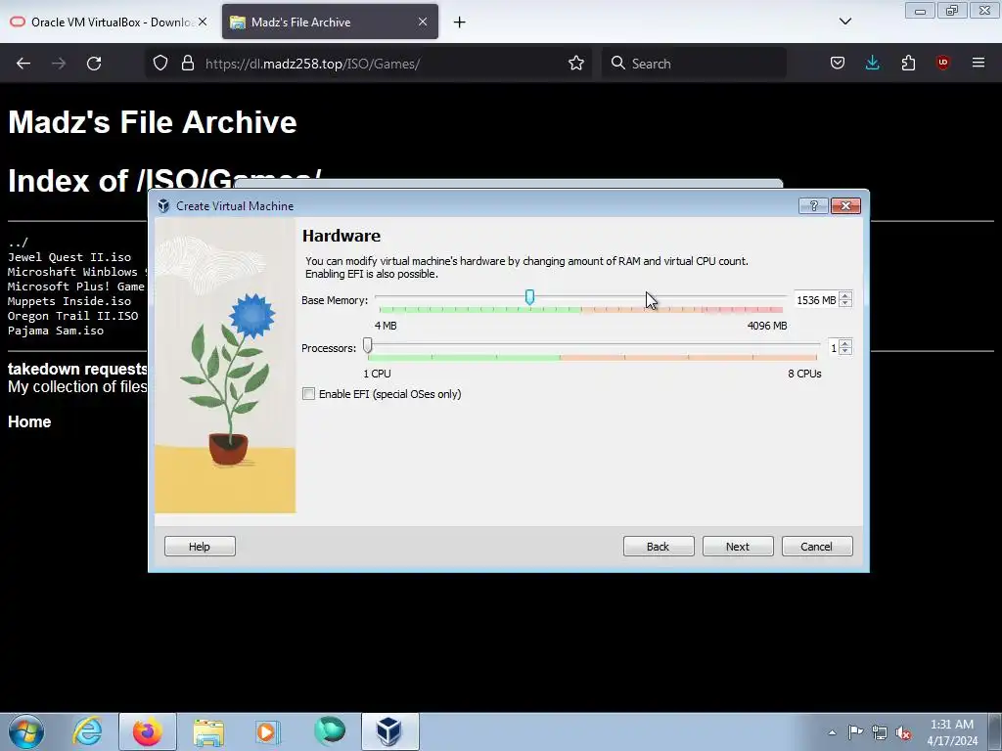This screenshot has height=751, width=1002.
Task: Close the Madz's File Archive tab
Action: [x=423, y=22]
